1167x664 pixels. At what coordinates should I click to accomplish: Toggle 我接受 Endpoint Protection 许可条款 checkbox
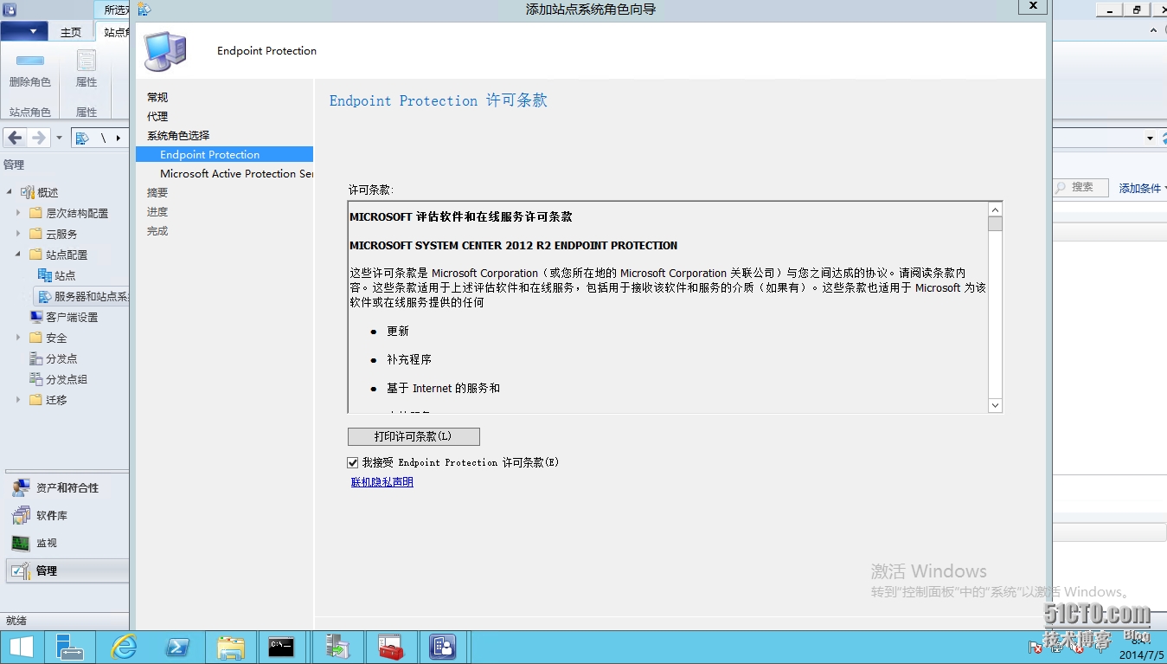pyautogui.click(x=353, y=463)
